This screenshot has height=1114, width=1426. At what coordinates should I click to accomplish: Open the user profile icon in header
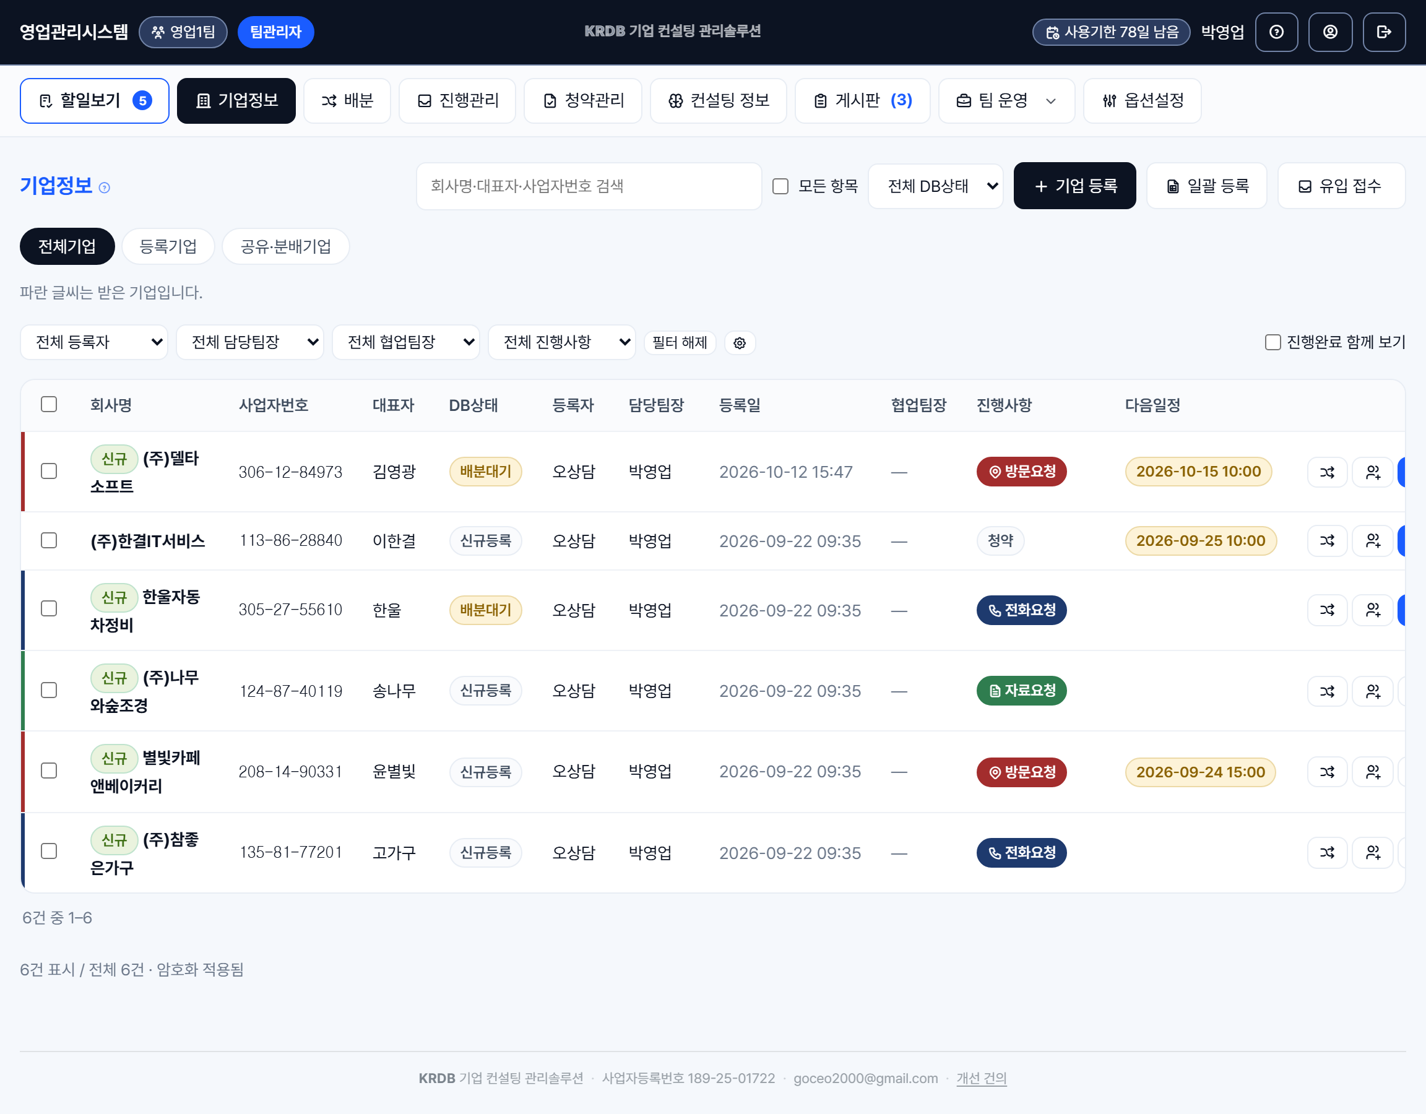click(1330, 32)
